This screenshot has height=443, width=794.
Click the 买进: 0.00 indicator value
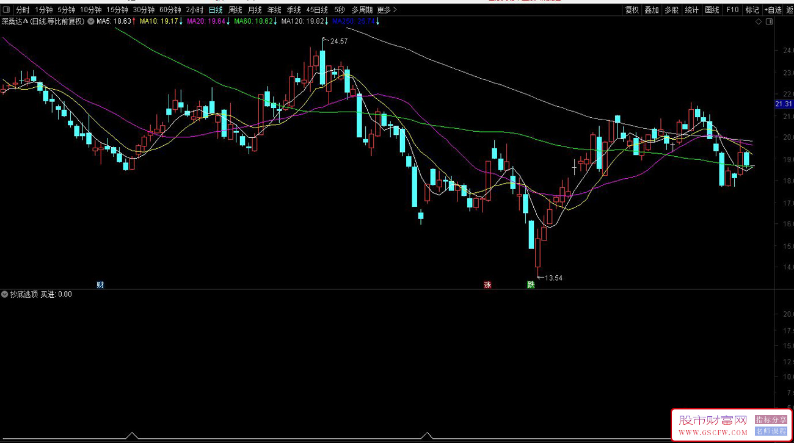coord(56,294)
